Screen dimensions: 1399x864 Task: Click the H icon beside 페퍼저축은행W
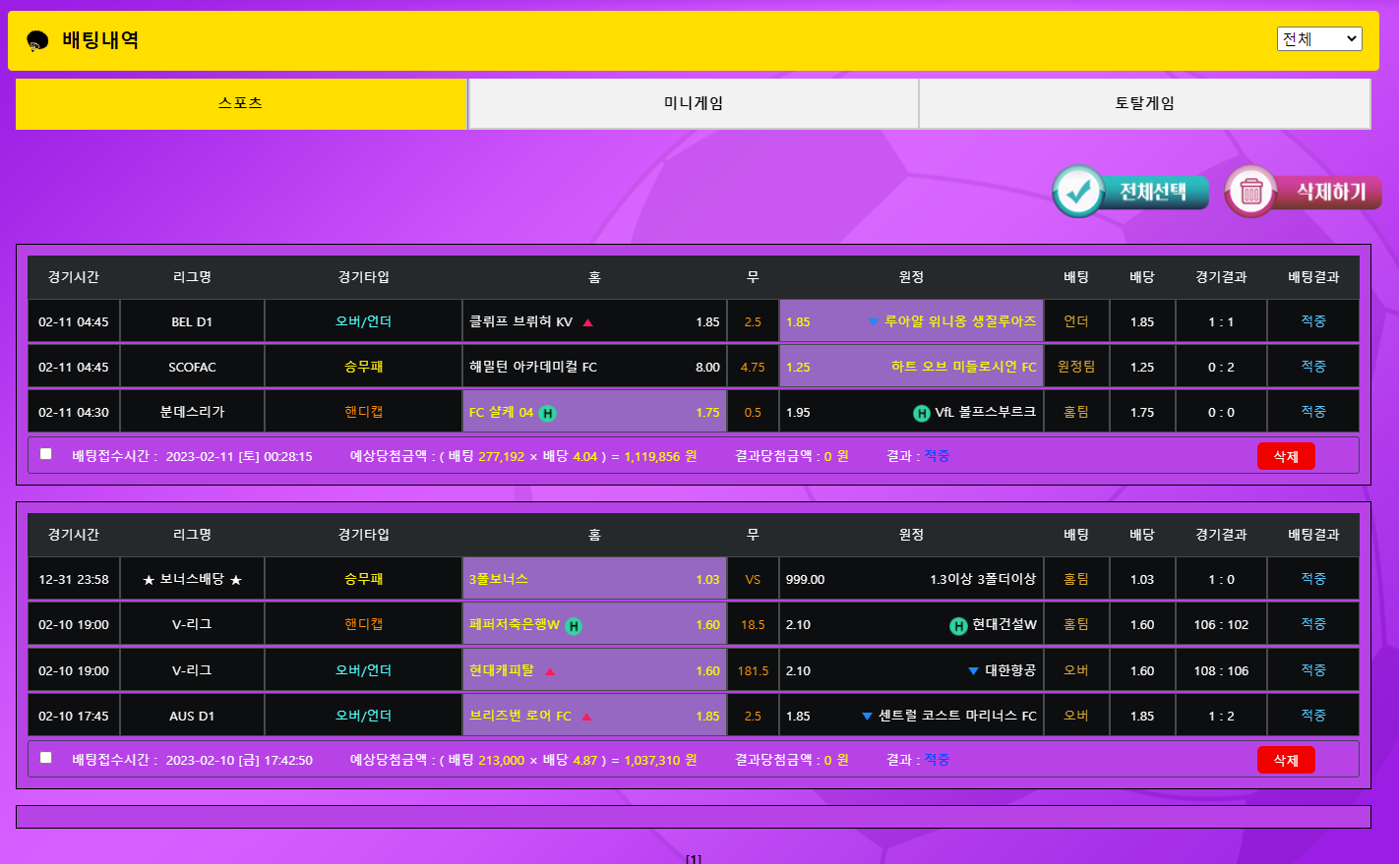click(574, 626)
